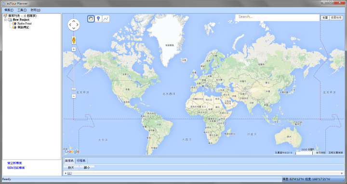Open the Help (H) menu
347x184 pixels.
tap(35, 10)
